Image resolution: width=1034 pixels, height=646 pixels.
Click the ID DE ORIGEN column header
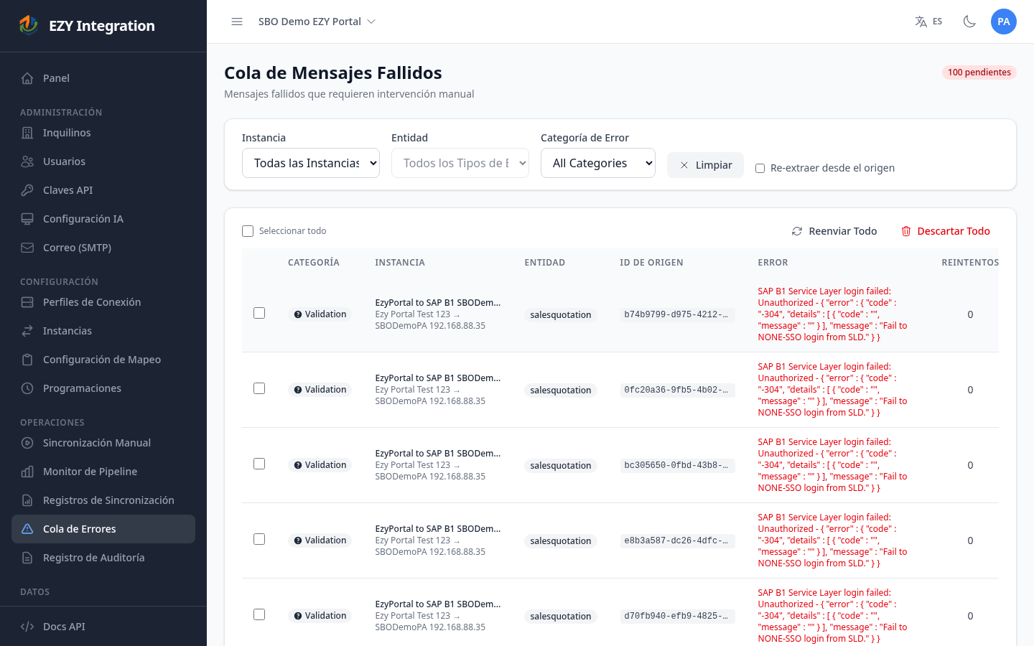click(651, 263)
